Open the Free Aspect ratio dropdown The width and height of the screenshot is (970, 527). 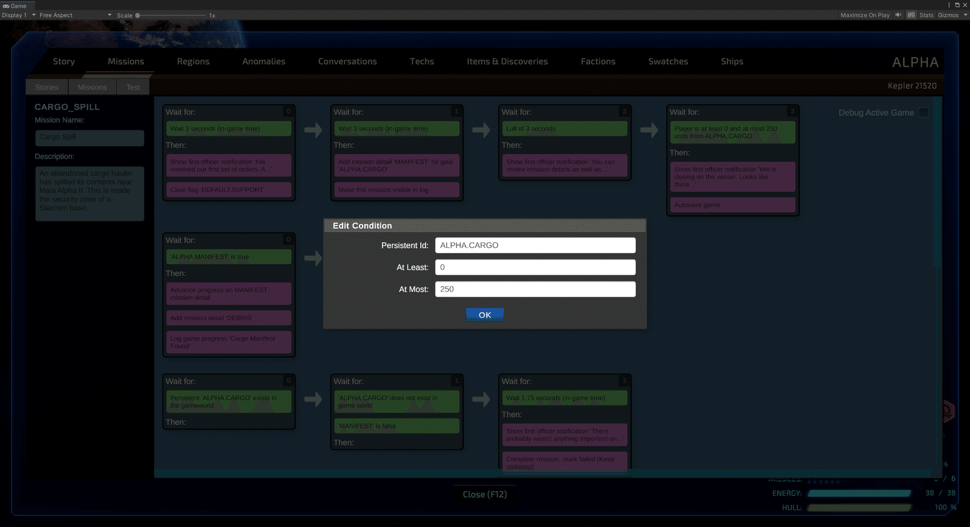coord(76,15)
